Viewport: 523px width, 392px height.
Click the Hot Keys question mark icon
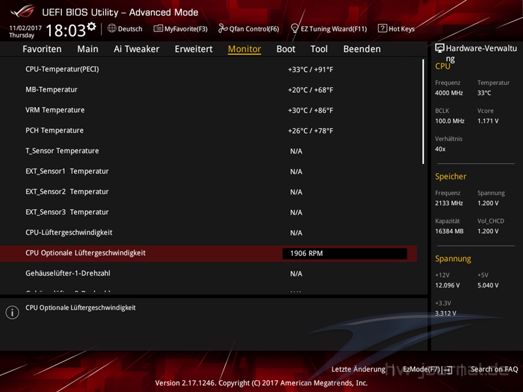382,28
